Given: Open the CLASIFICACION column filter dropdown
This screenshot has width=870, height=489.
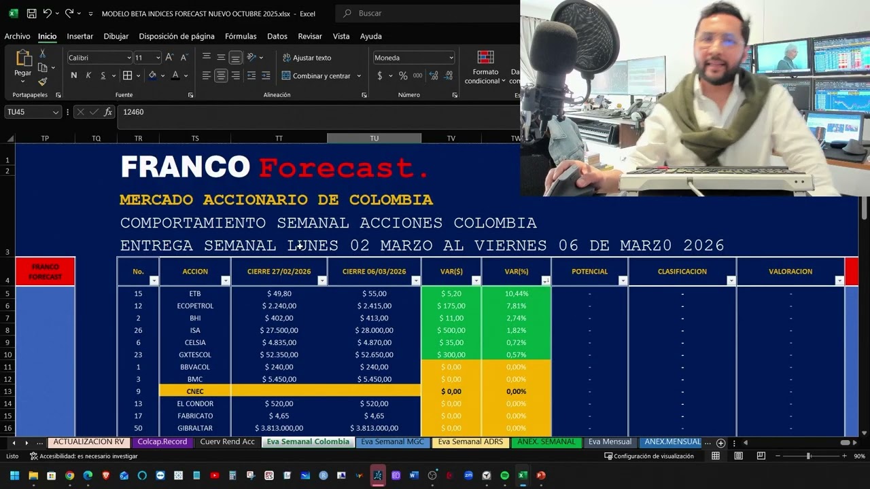Looking at the screenshot, I should pyautogui.click(x=731, y=280).
